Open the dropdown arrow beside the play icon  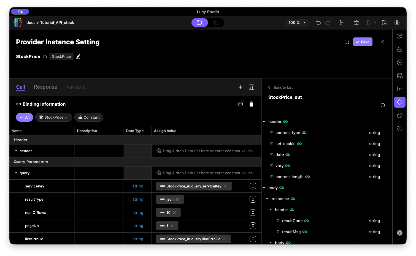click(x=375, y=23)
